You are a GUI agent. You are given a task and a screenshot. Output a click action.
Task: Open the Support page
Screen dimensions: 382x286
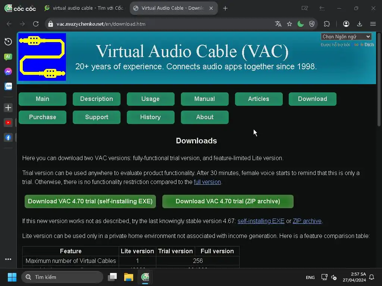point(97,117)
